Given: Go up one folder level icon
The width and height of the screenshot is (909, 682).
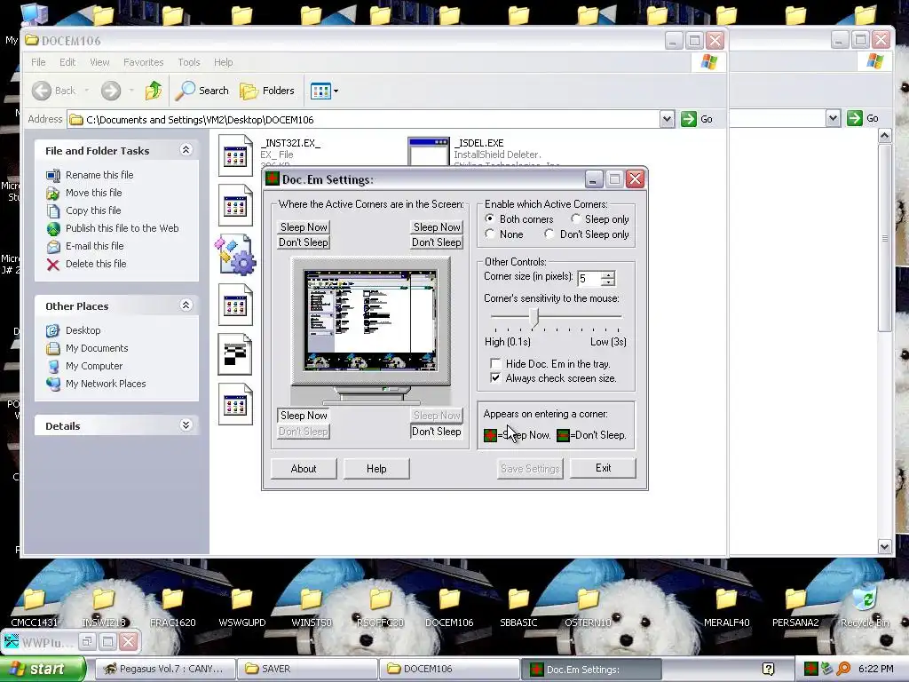Looking at the screenshot, I should 154,91.
